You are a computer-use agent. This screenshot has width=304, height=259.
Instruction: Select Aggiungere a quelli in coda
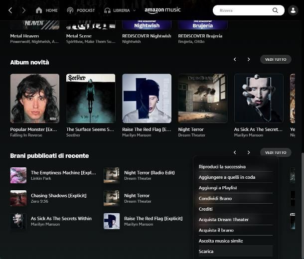pos(236,177)
